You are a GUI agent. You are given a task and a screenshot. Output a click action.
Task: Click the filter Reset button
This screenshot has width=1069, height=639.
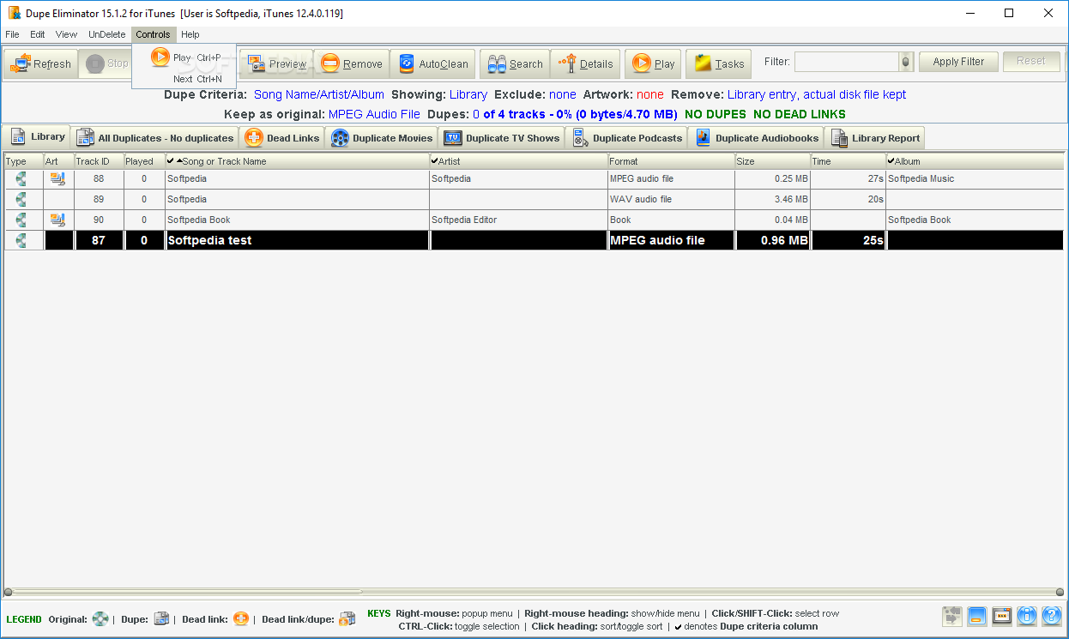[x=1031, y=62]
